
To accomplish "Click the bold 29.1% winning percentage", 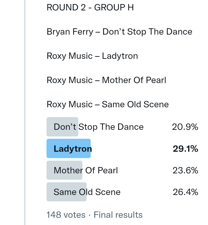I will [185, 149].
